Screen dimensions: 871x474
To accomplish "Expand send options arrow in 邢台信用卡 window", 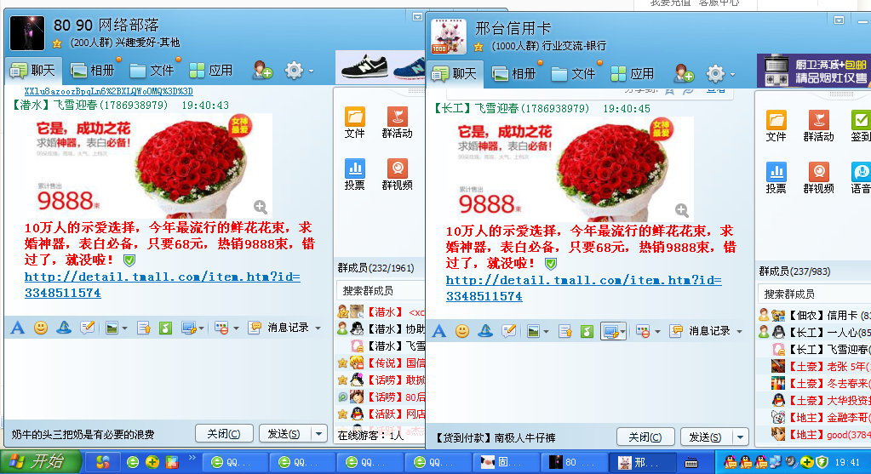I will (741, 437).
